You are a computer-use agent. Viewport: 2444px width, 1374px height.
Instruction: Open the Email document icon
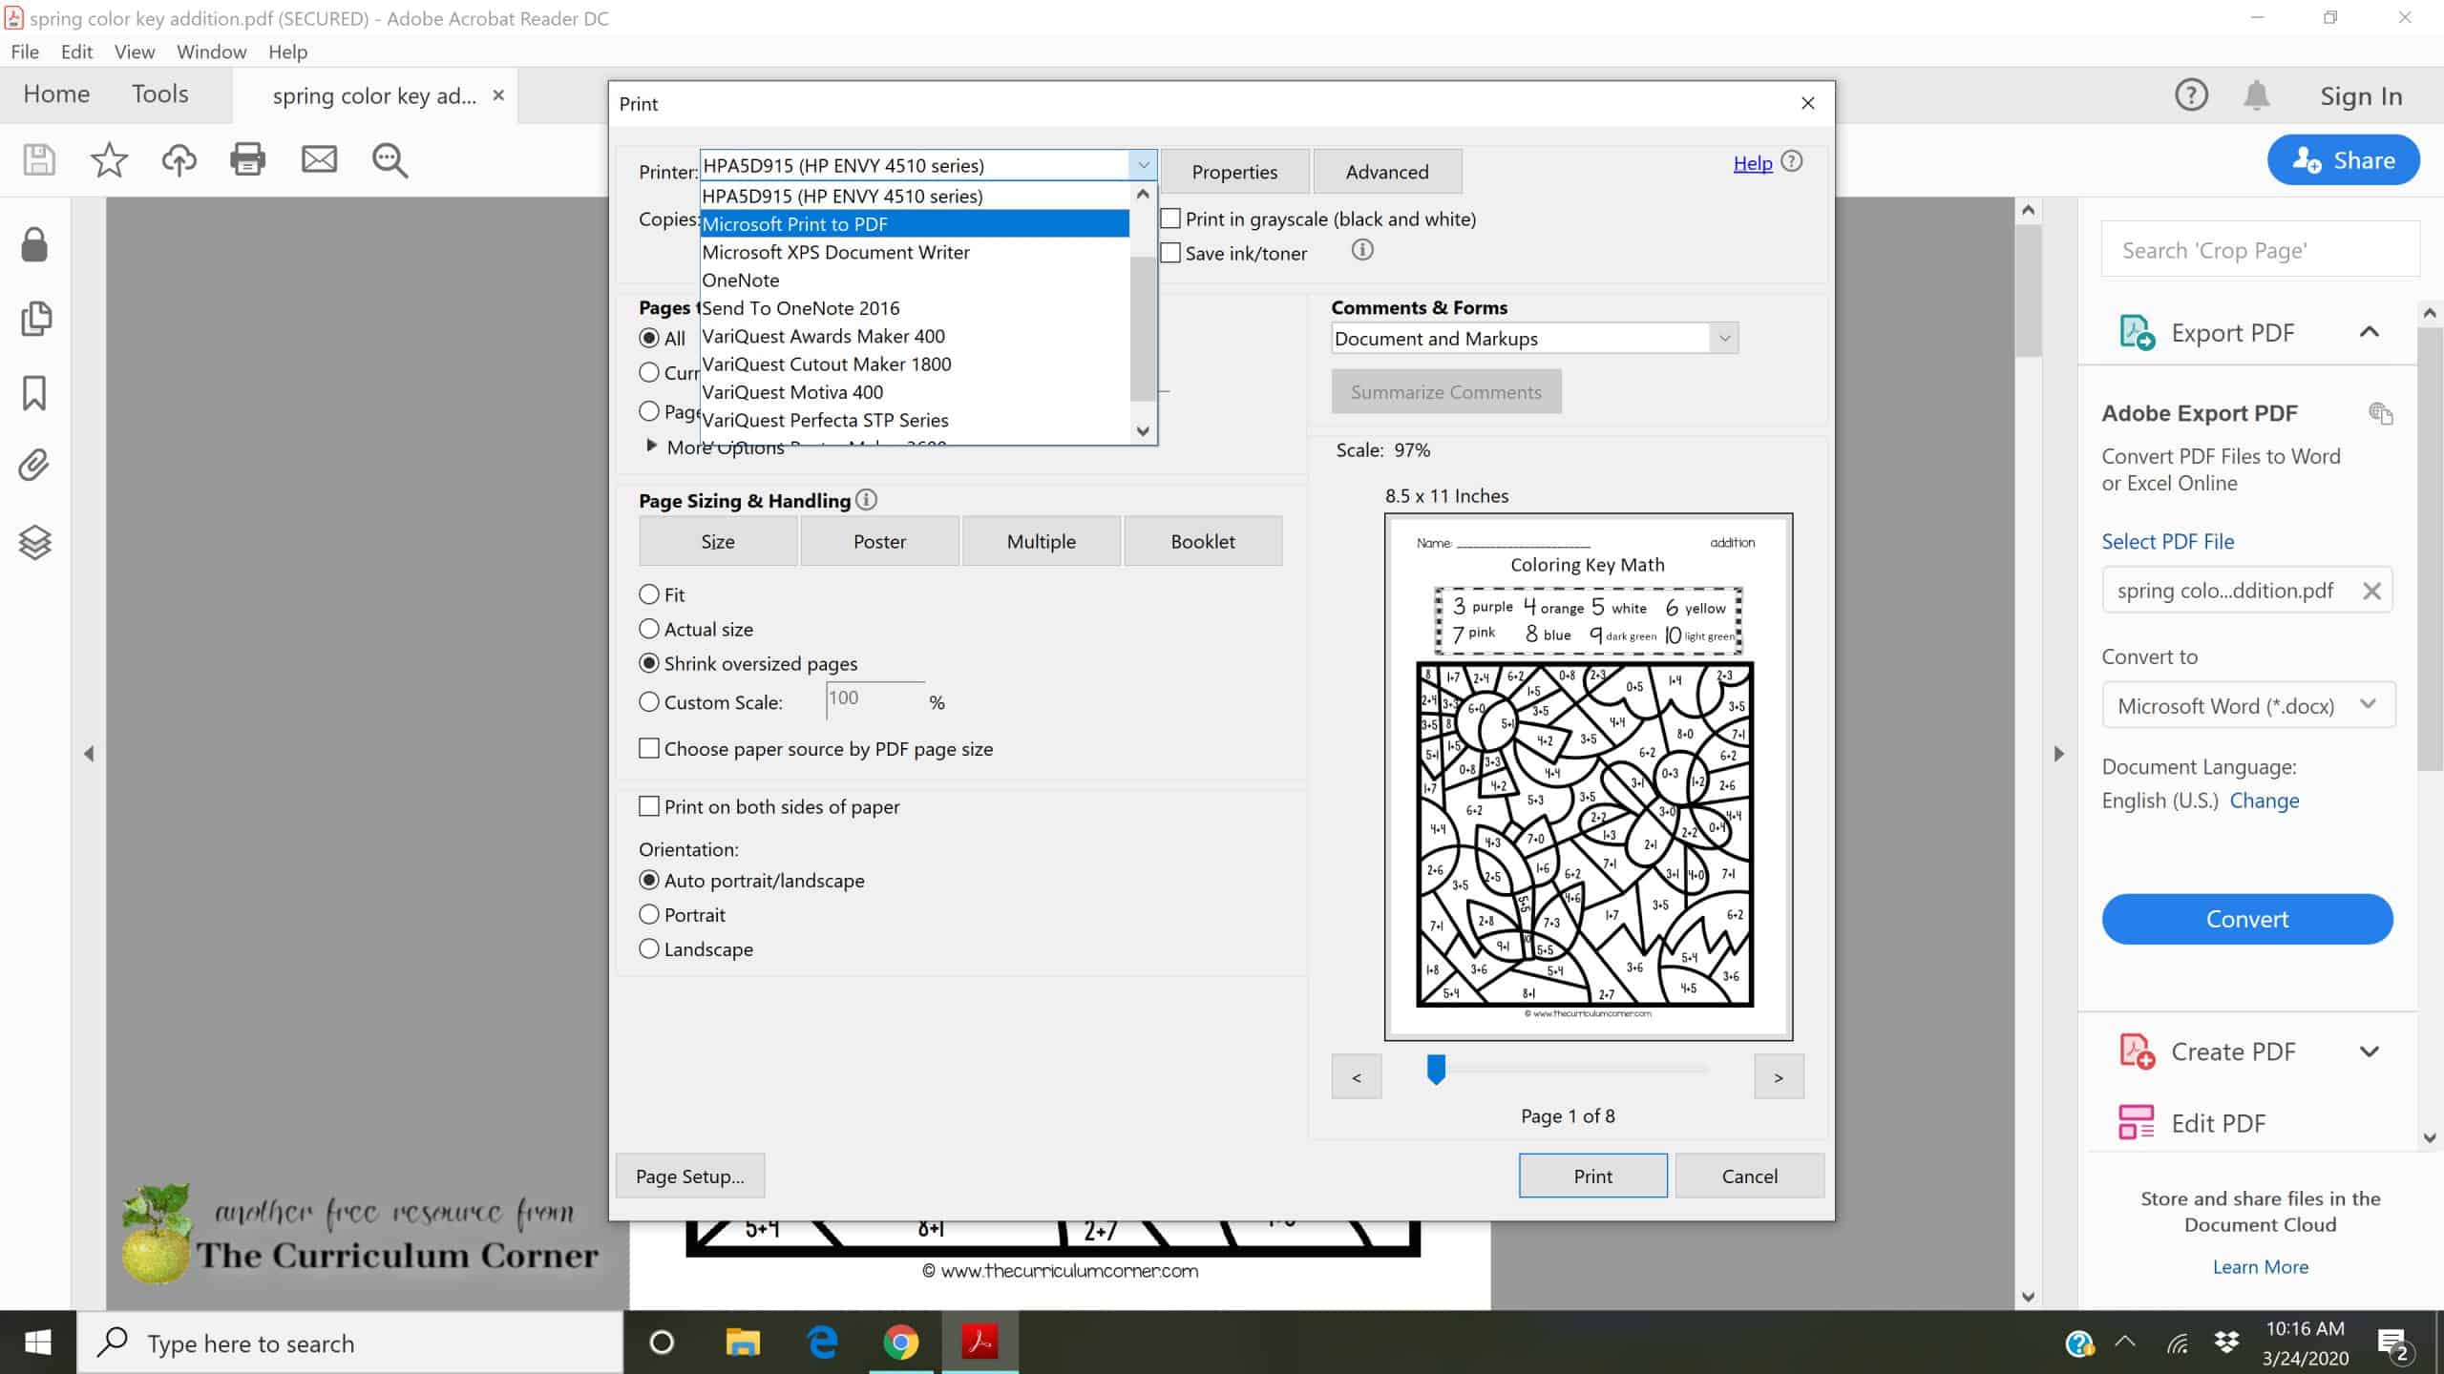click(x=319, y=159)
